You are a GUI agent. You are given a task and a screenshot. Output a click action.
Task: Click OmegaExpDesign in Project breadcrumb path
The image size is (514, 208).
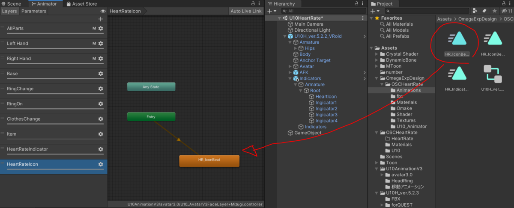point(478,19)
